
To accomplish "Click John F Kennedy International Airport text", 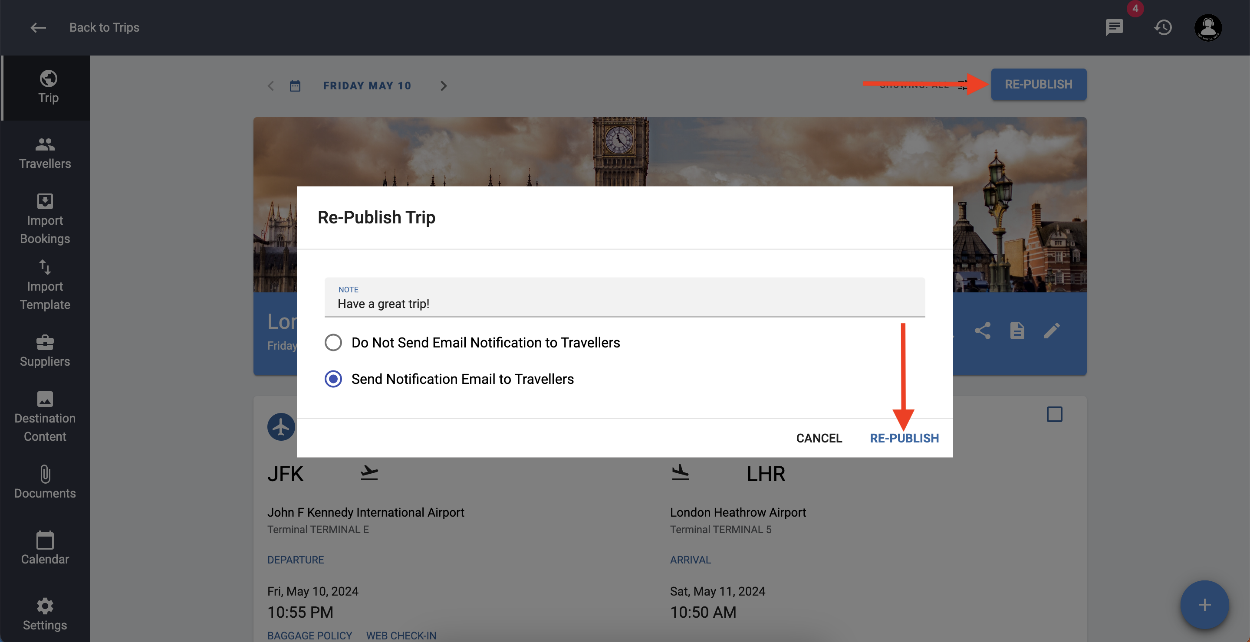I will [x=365, y=512].
